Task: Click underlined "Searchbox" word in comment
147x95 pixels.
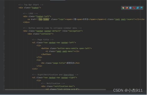Action: tap(69, 75)
